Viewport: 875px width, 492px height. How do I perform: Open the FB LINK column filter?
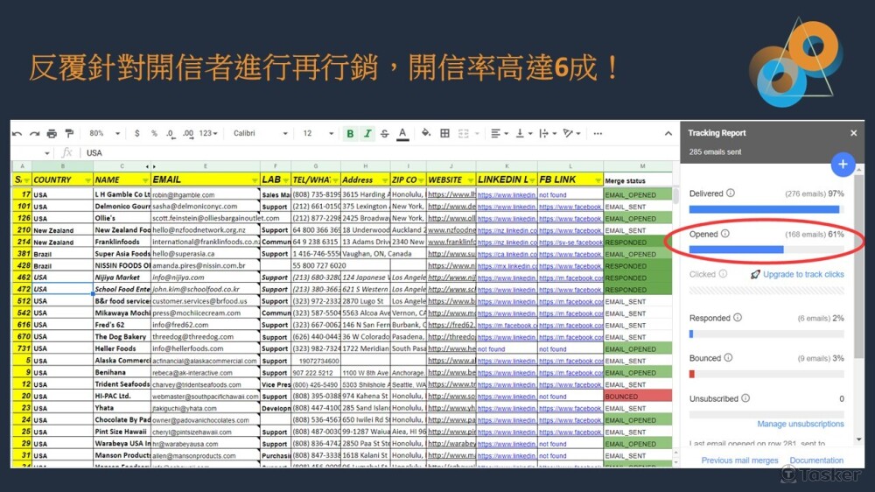pyautogui.click(x=598, y=180)
